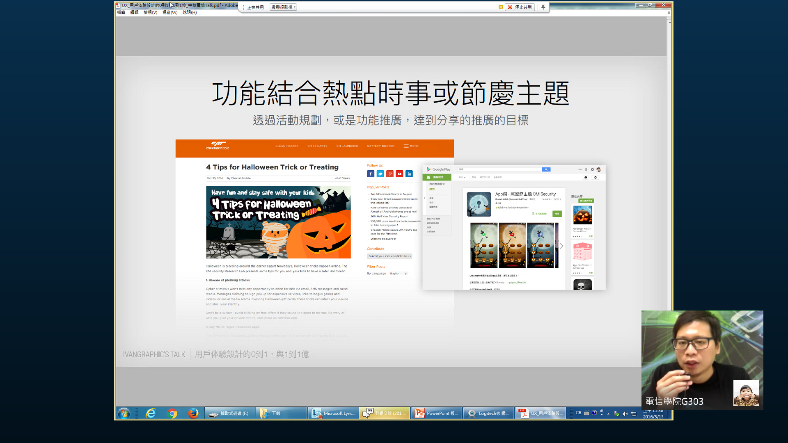Open Google Chrome from the taskbar

coord(172,413)
